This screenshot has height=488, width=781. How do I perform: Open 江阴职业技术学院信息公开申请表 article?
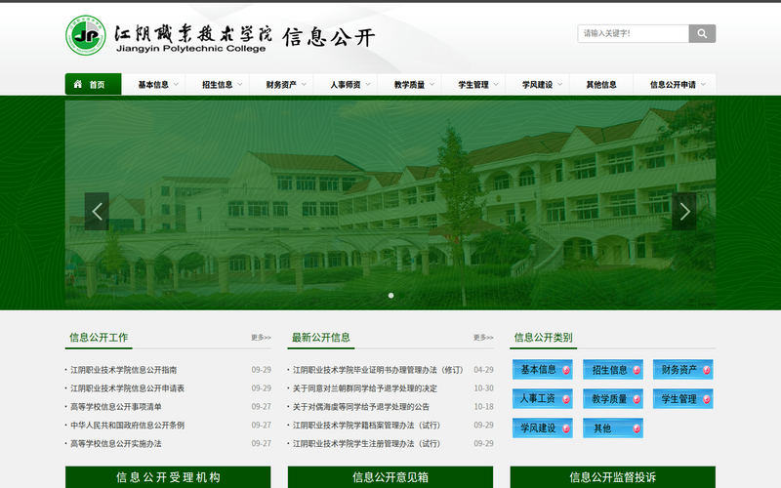(128, 388)
